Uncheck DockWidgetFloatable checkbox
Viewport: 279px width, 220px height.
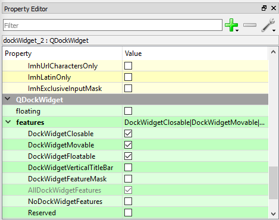pyautogui.click(x=128, y=156)
